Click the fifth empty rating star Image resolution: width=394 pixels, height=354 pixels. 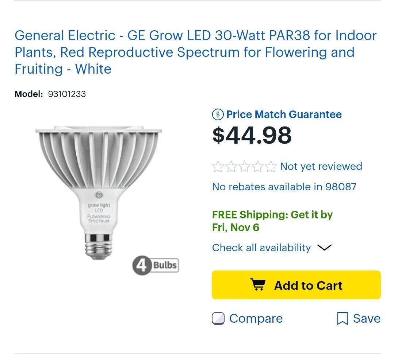[x=271, y=167]
